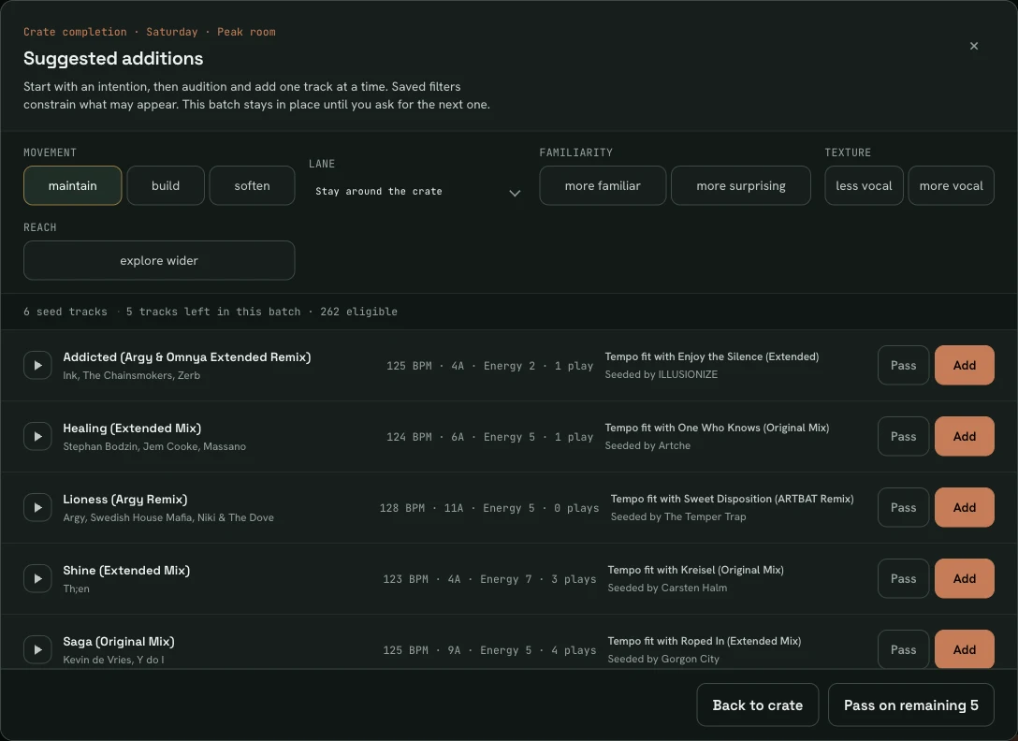Screen dimensions: 1018x741
Task: Toggle the more surprising filter
Action: click(x=741, y=186)
